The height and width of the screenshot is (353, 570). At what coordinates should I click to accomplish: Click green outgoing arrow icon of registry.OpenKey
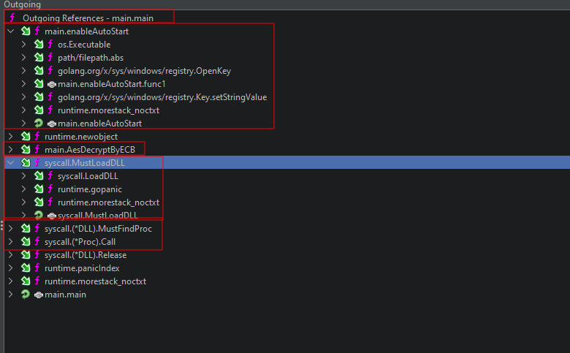point(39,71)
